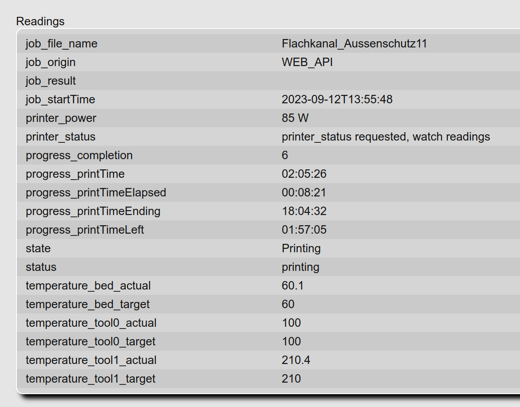Click the job_origin WEB_API value
Screen dimensions: 520x407
click(x=307, y=63)
